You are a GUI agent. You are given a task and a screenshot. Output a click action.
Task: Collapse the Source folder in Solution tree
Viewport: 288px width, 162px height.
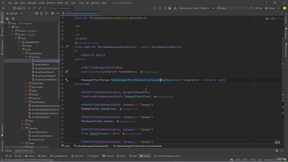(12, 35)
